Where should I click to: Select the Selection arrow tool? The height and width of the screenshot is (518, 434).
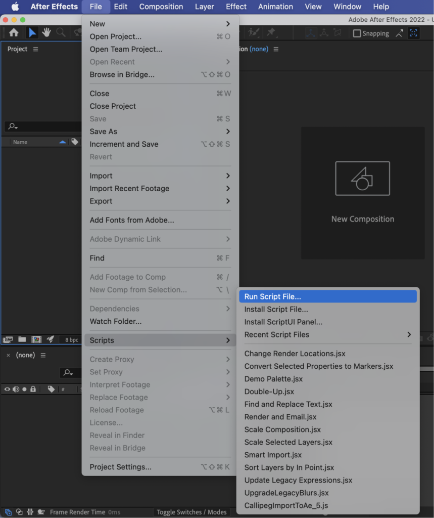click(x=32, y=32)
